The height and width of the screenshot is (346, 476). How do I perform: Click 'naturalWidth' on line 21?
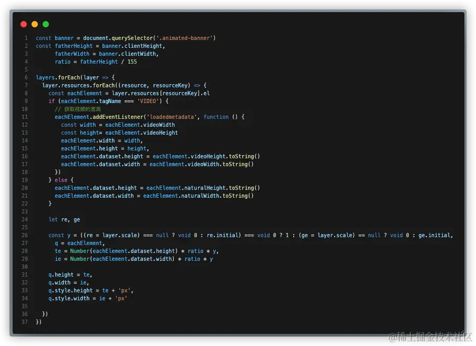tap(200, 196)
